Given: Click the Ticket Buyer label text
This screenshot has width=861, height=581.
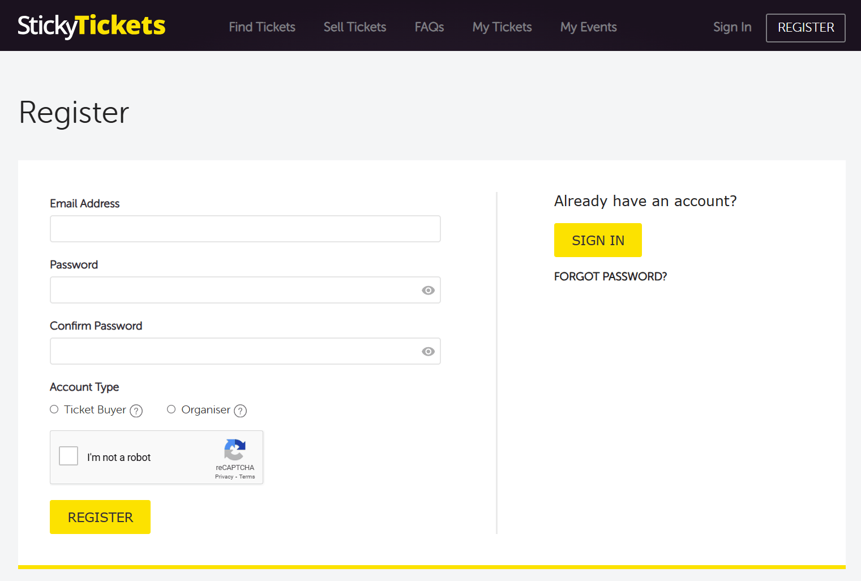Looking at the screenshot, I should [x=95, y=409].
